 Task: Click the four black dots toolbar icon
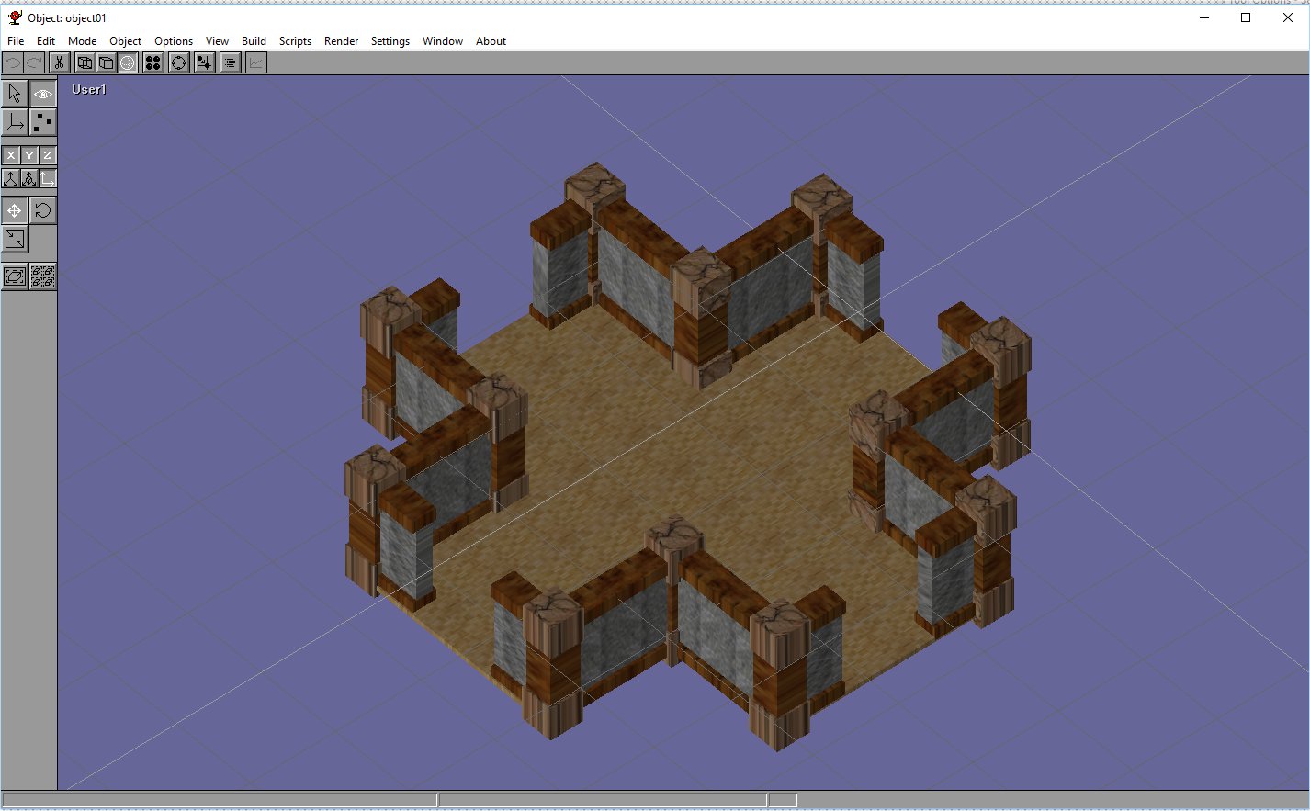[153, 62]
